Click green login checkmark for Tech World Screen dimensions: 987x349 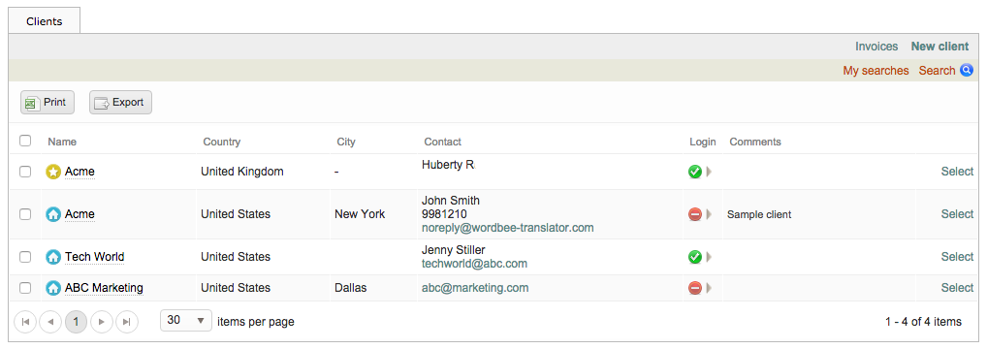pyautogui.click(x=695, y=257)
